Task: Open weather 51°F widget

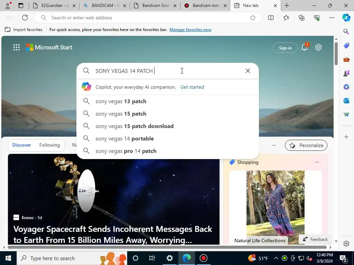Action: point(258,258)
